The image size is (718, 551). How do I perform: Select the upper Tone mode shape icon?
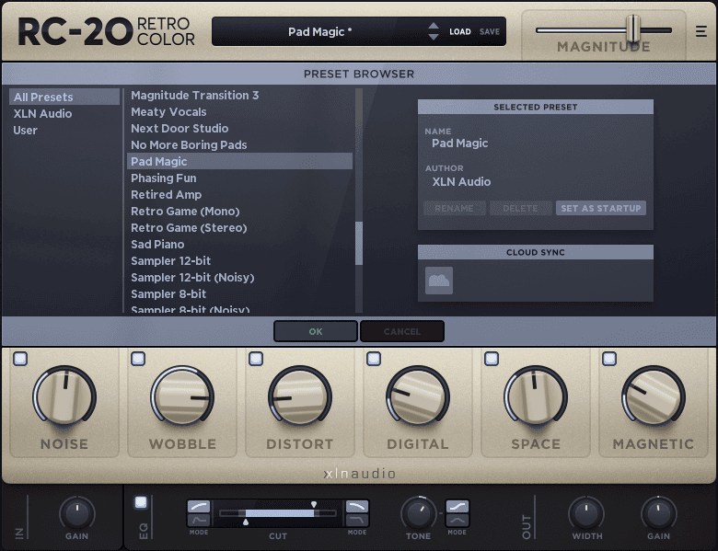457,506
